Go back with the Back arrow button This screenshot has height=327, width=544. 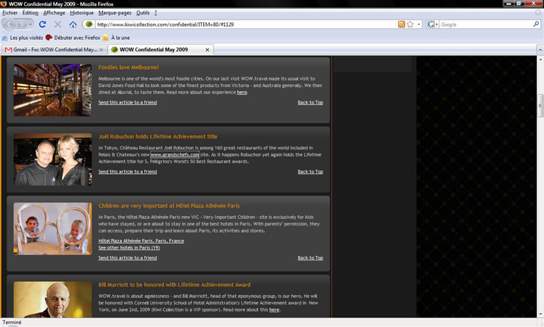click(9, 25)
